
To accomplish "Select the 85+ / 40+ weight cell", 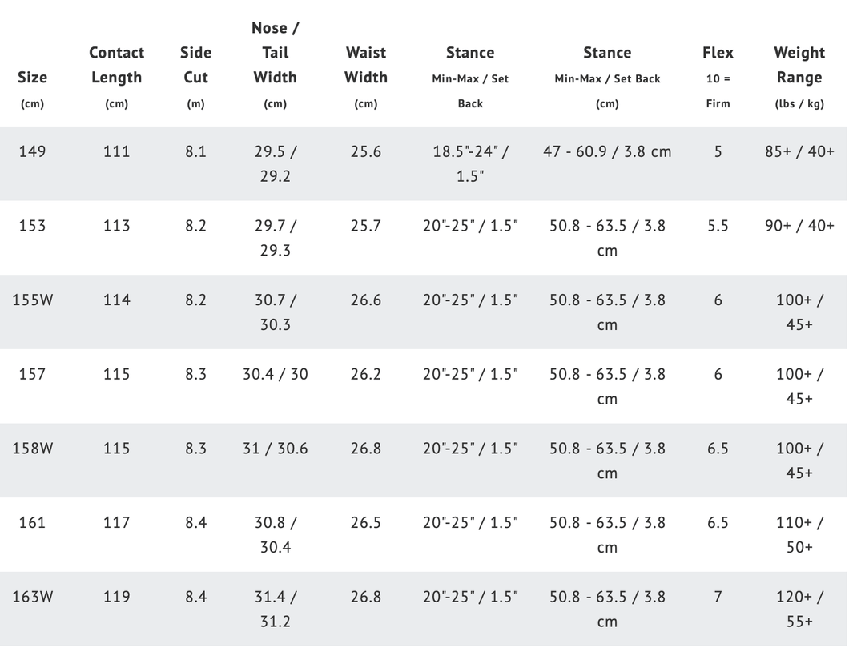I will [x=799, y=151].
